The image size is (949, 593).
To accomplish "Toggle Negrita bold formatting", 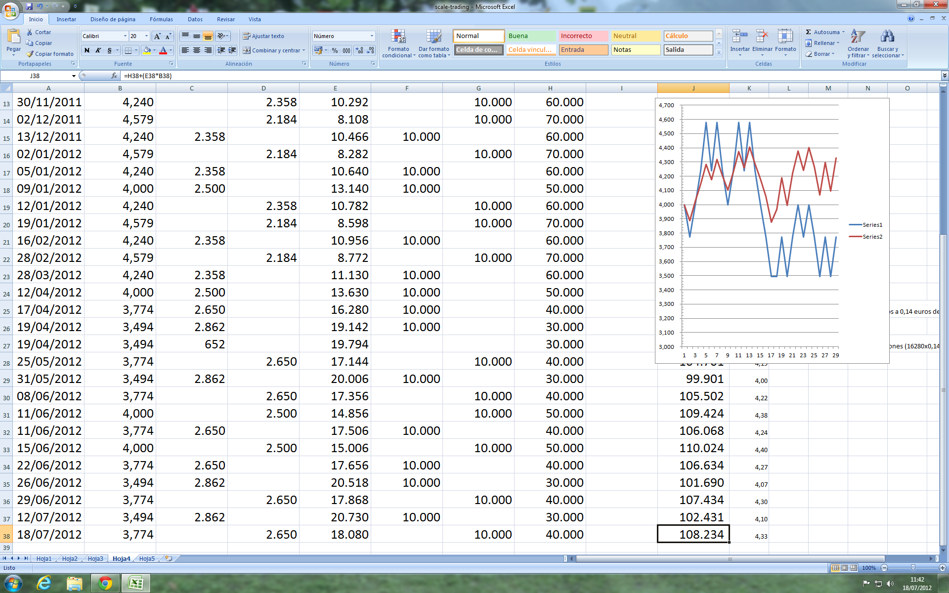I will 87,50.
